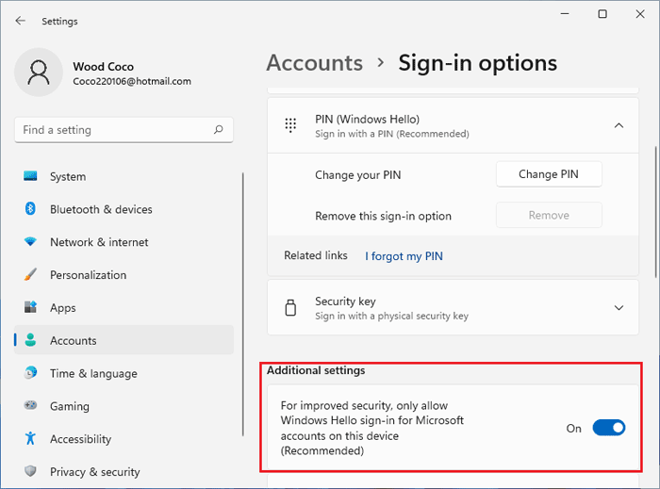The width and height of the screenshot is (660, 489).
Task: Click the main page vertical scrollbar
Action: pyautogui.click(x=655, y=212)
